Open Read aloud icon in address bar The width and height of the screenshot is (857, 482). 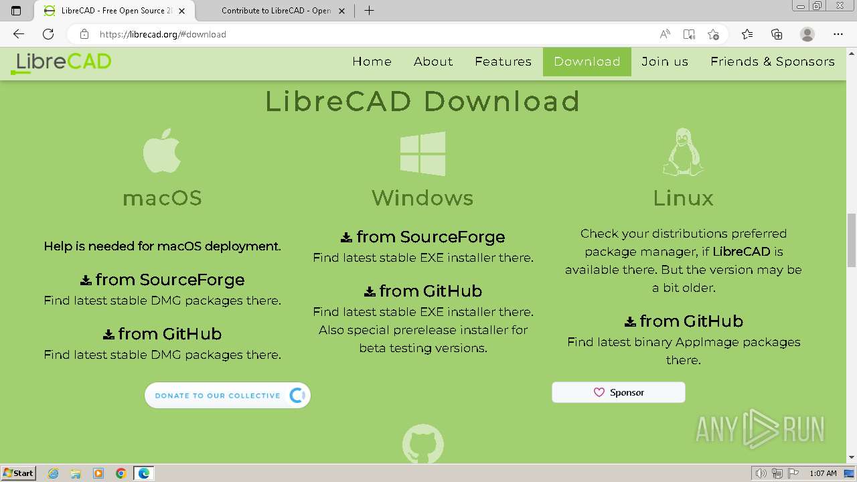pos(665,34)
